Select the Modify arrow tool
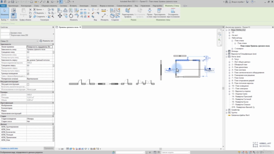Image resolution: width=274 pixels, height=154 pixels. (5, 13)
